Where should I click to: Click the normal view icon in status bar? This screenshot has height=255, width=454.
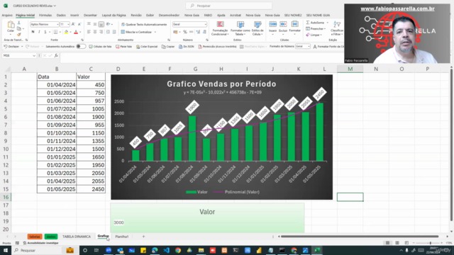388,243
